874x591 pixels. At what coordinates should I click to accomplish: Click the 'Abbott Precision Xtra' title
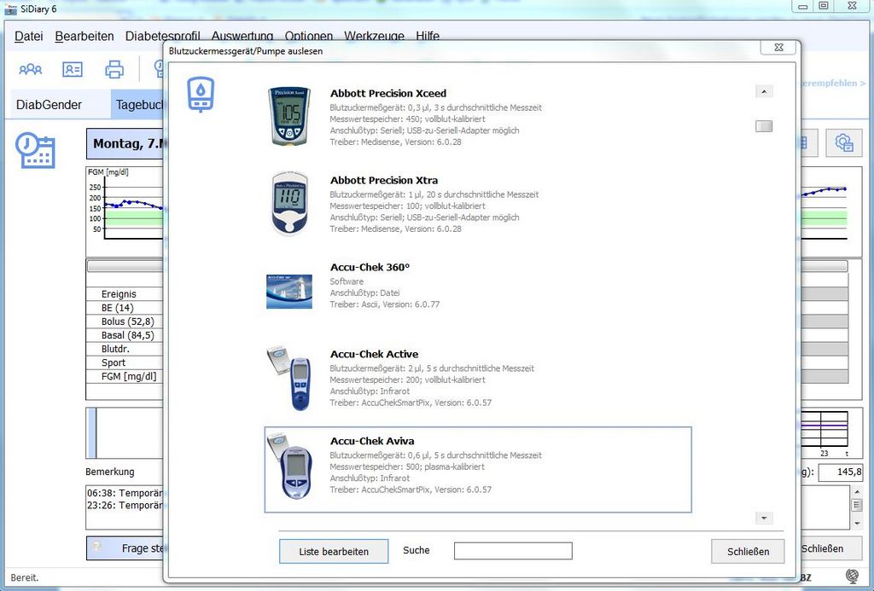(x=384, y=181)
